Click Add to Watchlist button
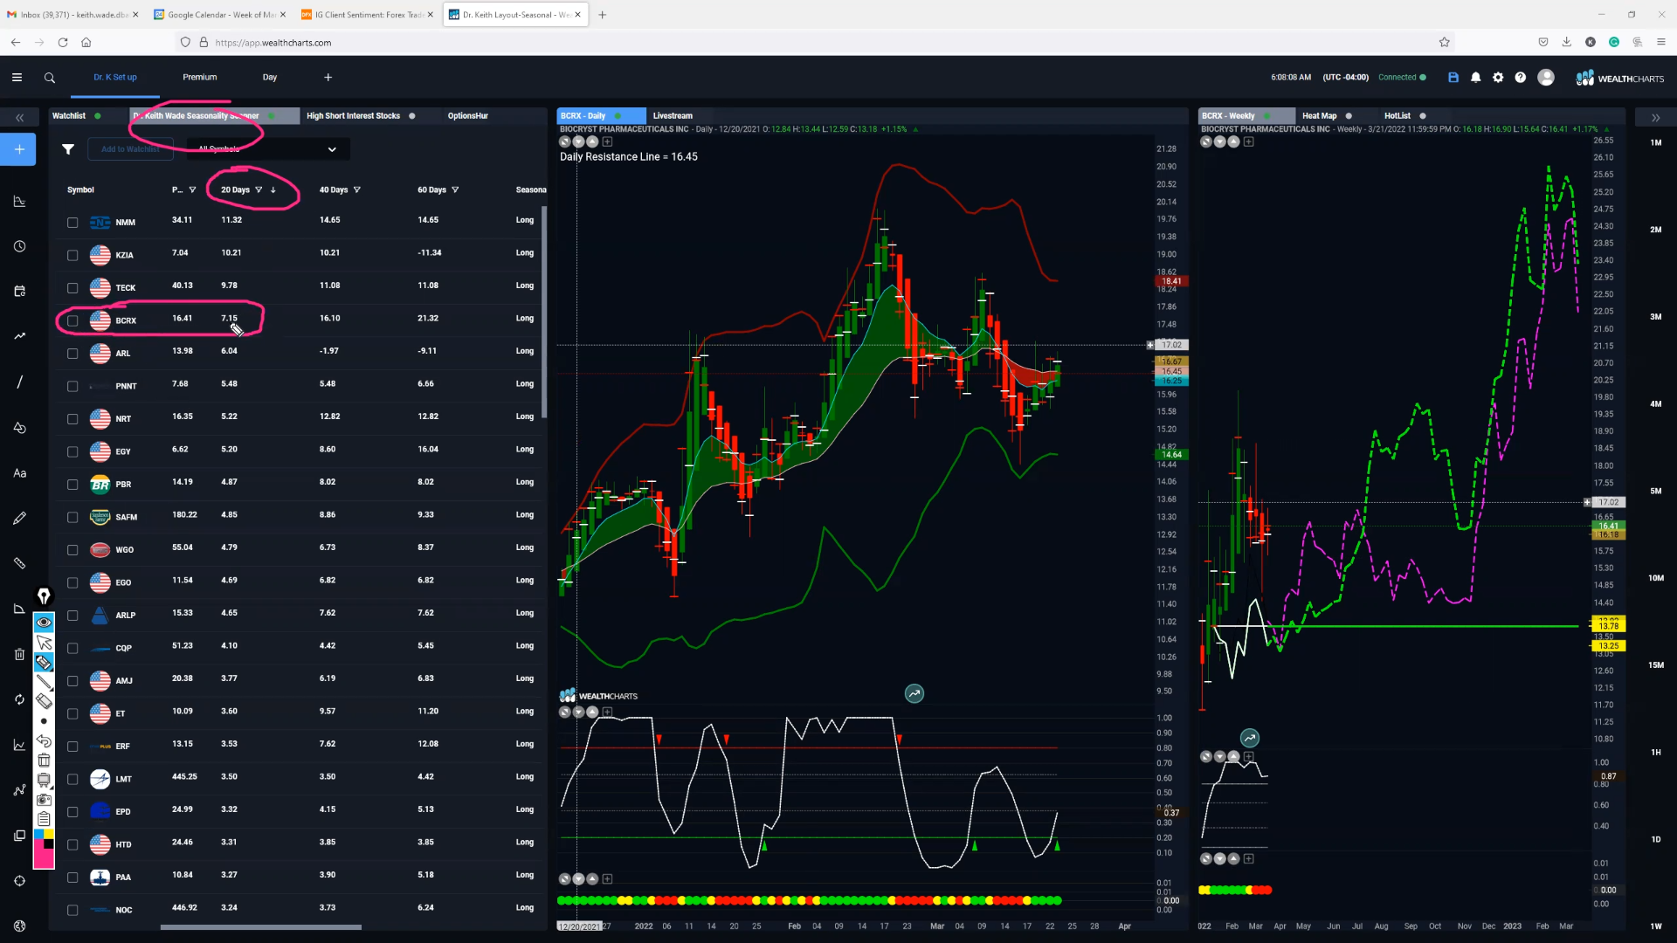This screenshot has height=943, width=1677. pos(130,149)
